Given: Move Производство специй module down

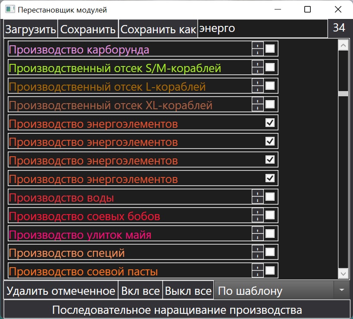Looking at the screenshot, I should (x=257, y=256).
